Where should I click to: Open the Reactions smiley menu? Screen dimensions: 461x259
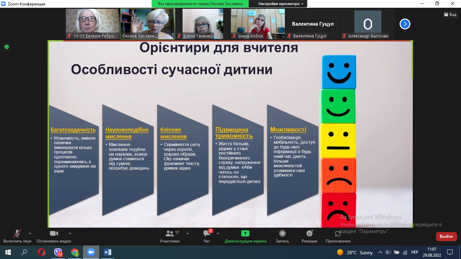309,234
